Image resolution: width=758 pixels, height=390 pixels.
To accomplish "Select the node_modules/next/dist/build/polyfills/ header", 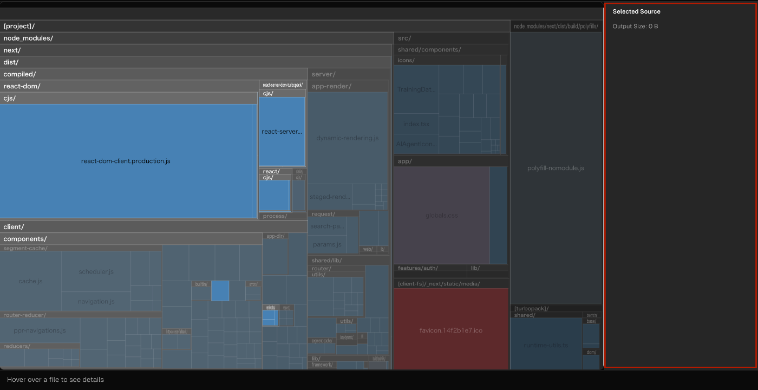I will pyautogui.click(x=556, y=26).
